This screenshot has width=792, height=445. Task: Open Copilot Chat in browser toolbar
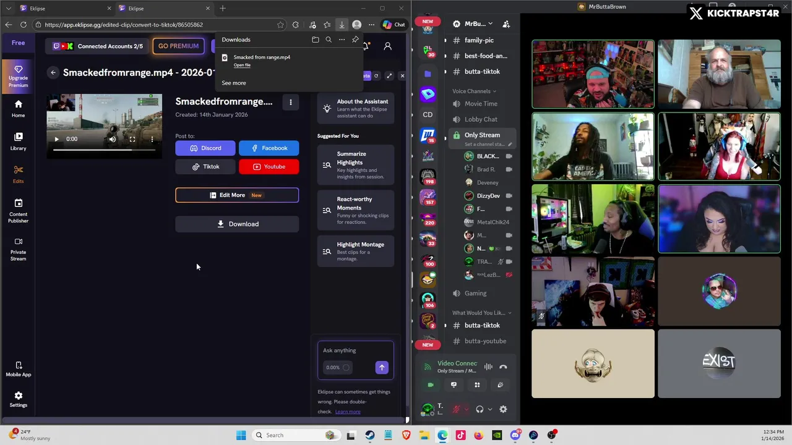394,25
